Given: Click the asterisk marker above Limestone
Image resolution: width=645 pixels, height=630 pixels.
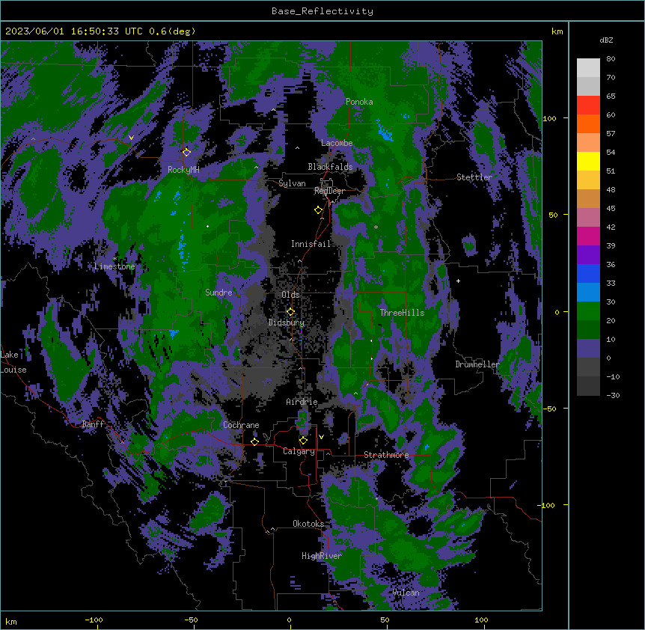Looking at the screenshot, I should point(114,259).
